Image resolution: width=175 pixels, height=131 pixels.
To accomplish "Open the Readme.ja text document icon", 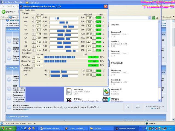I will pyautogui.click(x=69, y=92).
